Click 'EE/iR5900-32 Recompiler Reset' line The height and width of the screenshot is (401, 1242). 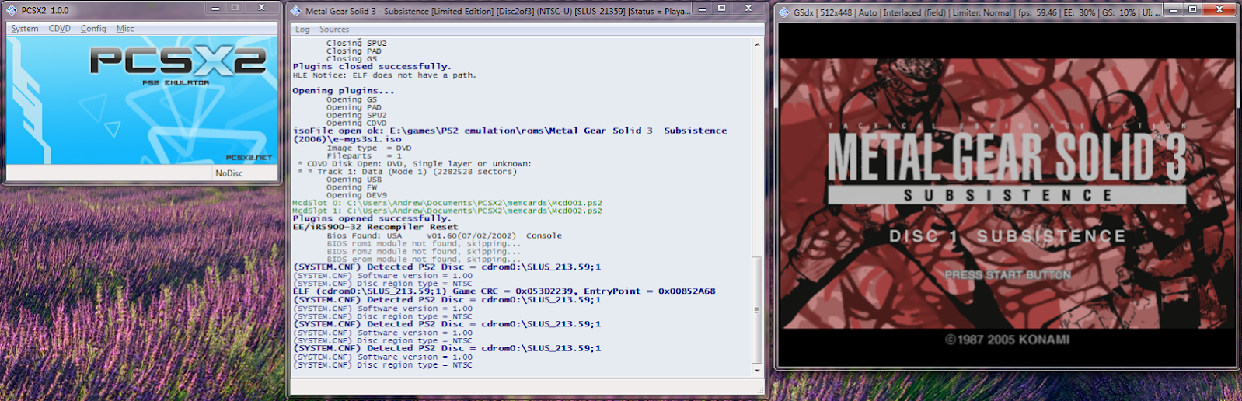tap(375, 228)
